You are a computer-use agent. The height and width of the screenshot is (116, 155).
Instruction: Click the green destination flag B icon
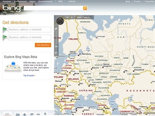(x=5, y=37)
